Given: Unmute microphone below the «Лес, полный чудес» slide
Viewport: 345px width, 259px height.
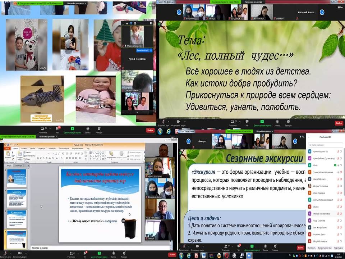Looking at the screenshot, I should (x=164, y=123).
